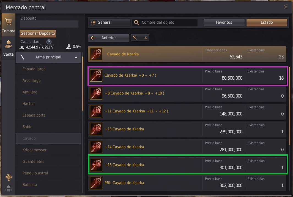Click the Gestionar Depósito button

(38, 34)
